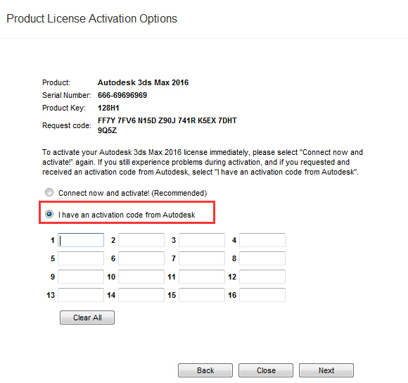Click activation code field 2
The height and width of the screenshot is (383, 408).
pos(141,240)
